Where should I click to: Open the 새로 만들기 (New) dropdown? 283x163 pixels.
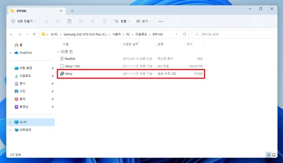[x=23, y=21]
